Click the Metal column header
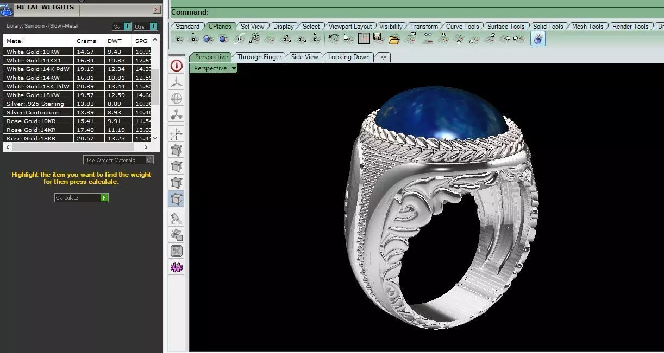The height and width of the screenshot is (353, 664). [x=38, y=41]
